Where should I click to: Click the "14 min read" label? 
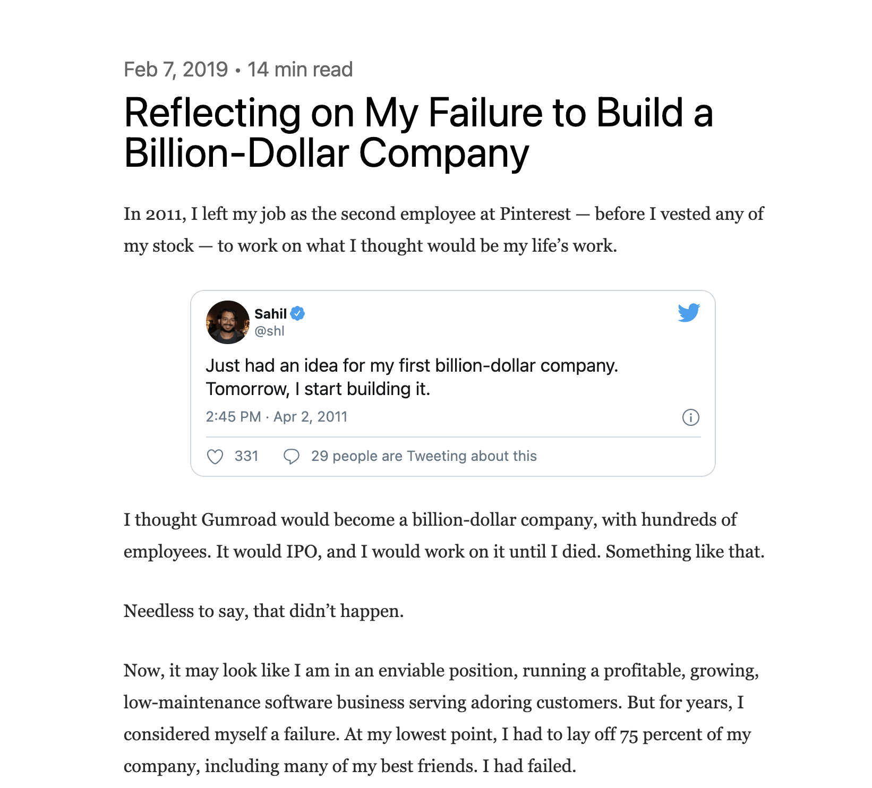coord(300,70)
